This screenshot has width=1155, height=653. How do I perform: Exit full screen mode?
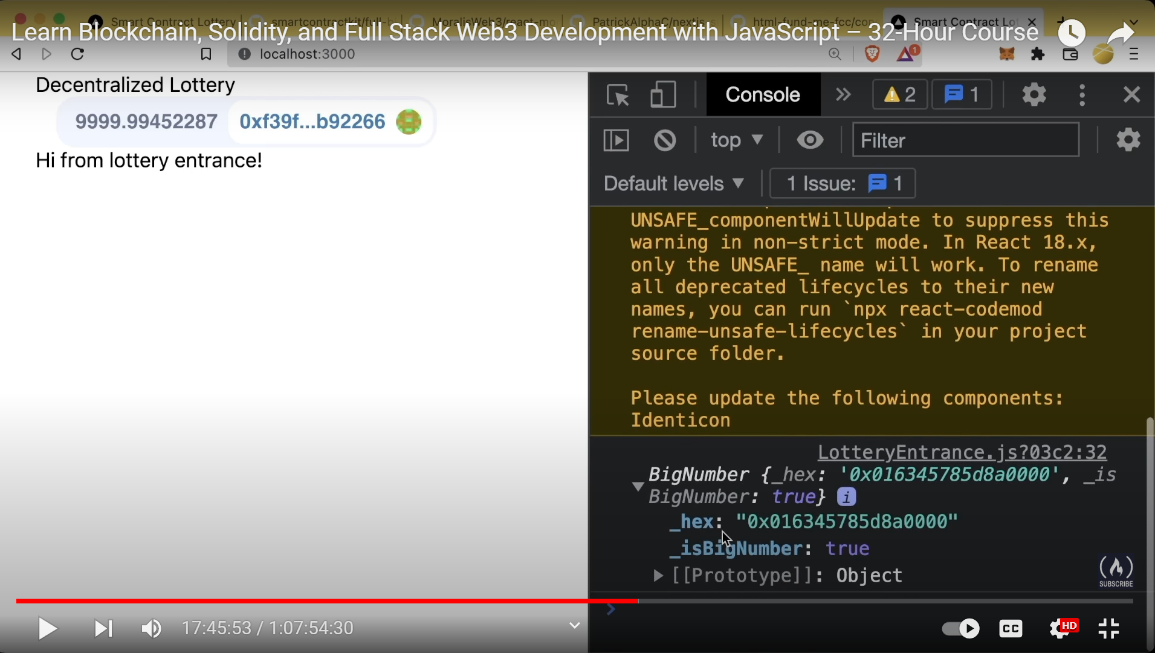1109,628
